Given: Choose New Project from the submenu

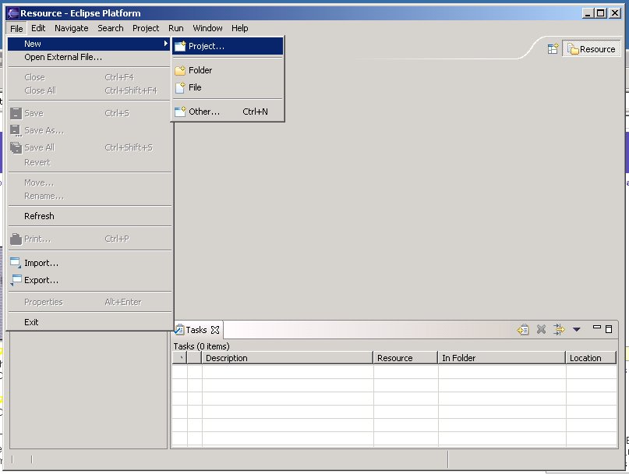Looking at the screenshot, I should tap(228, 46).
